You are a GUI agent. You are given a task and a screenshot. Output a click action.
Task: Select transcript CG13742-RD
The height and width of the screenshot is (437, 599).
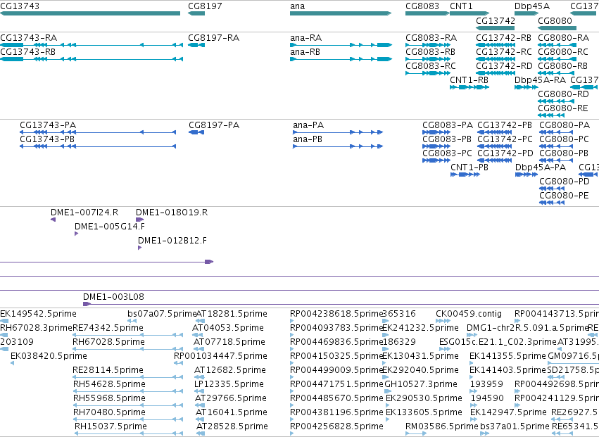[x=496, y=73]
